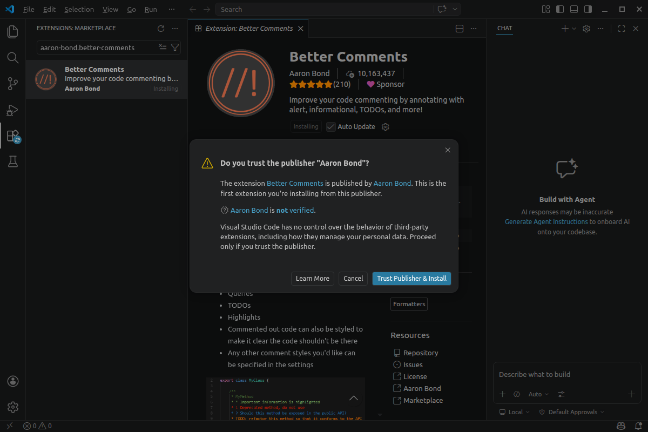Click the Learn More button

click(x=313, y=279)
